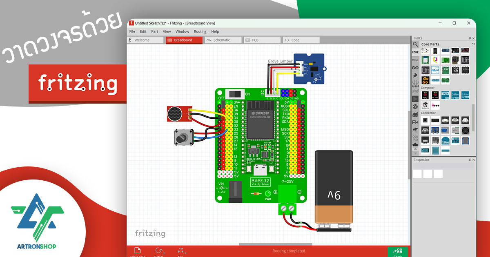Open the View menu
Screen dimensions: 490x257
click(167, 31)
